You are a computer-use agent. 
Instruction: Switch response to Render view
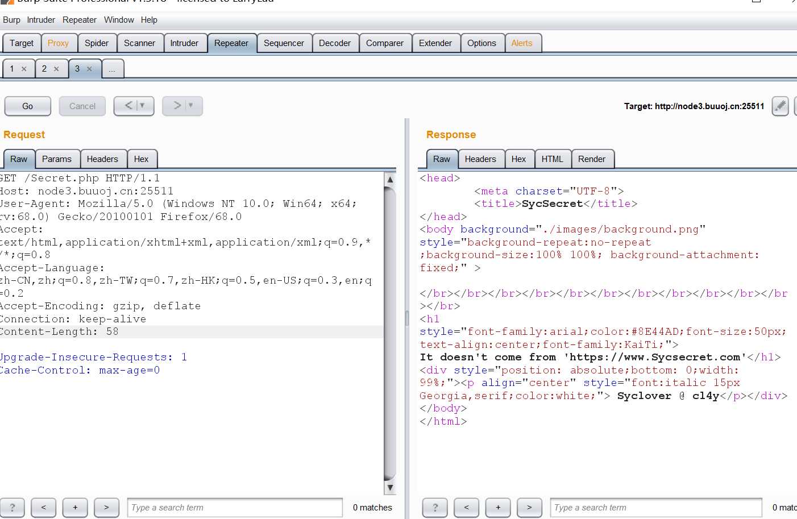pos(591,159)
